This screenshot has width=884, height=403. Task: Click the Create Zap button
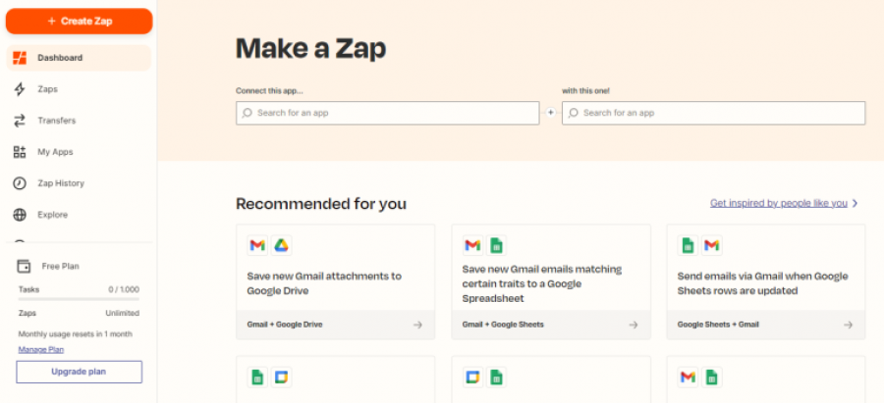point(79,22)
